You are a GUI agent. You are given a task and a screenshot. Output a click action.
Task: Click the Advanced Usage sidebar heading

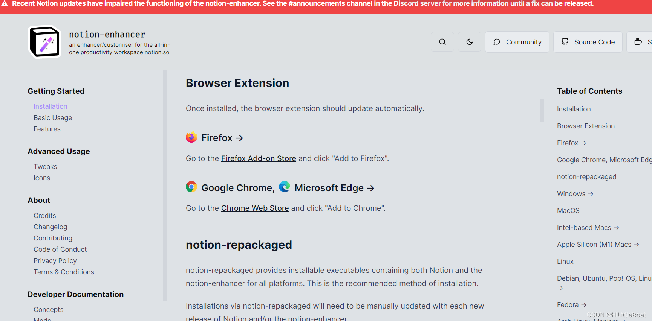tap(59, 151)
